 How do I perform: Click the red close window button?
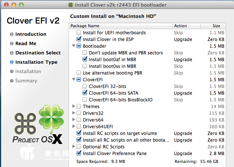[6, 5]
